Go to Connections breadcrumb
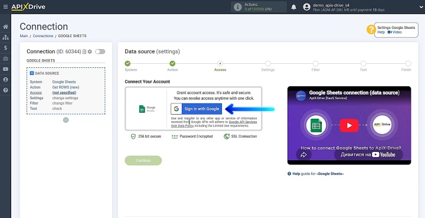The height and width of the screenshot is (218, 425). (43, 36)
